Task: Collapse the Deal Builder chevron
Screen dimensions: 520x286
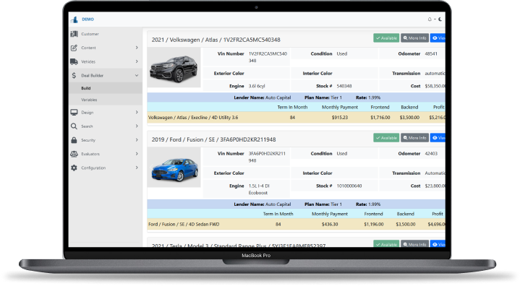Action: [x=137, y=75]
